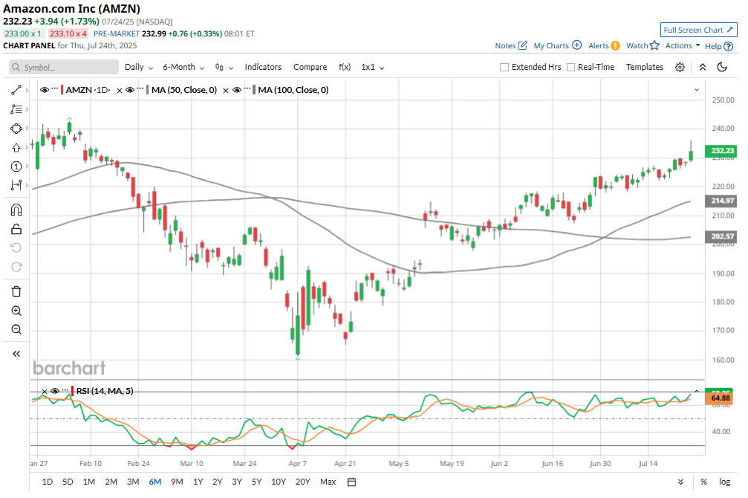Open the 1x1 grid layout dropdown
The width and height of the screenshot is (748, 498).
[x=373, y=68]
